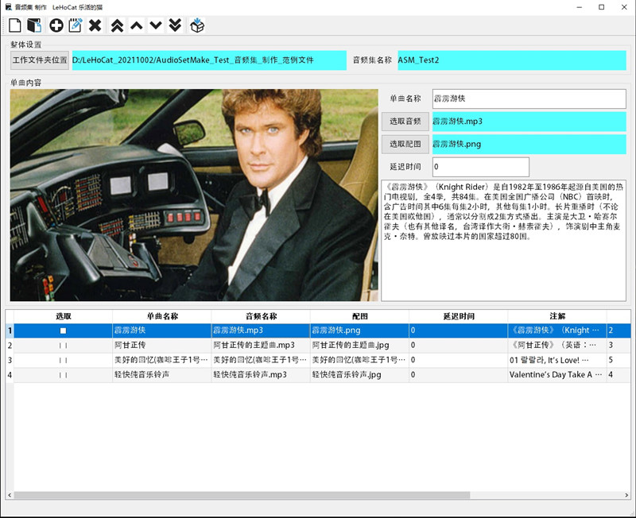Viewport: 636px width, 518px height.
Task: Delete the selected track with X icon
Action: click(95, 25)
